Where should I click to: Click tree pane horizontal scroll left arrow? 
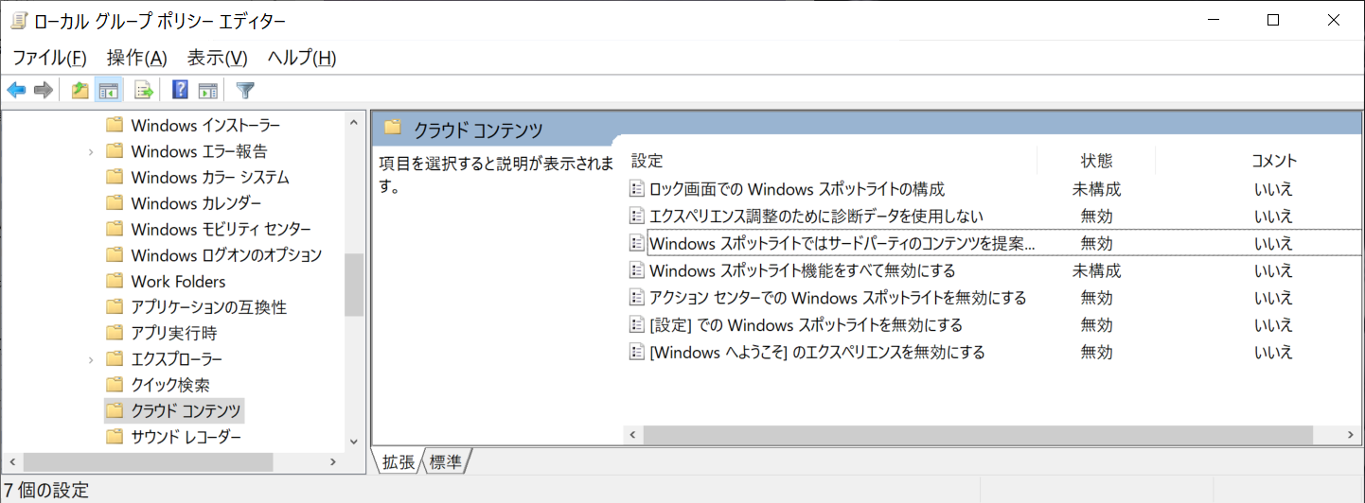coord(12,461)
